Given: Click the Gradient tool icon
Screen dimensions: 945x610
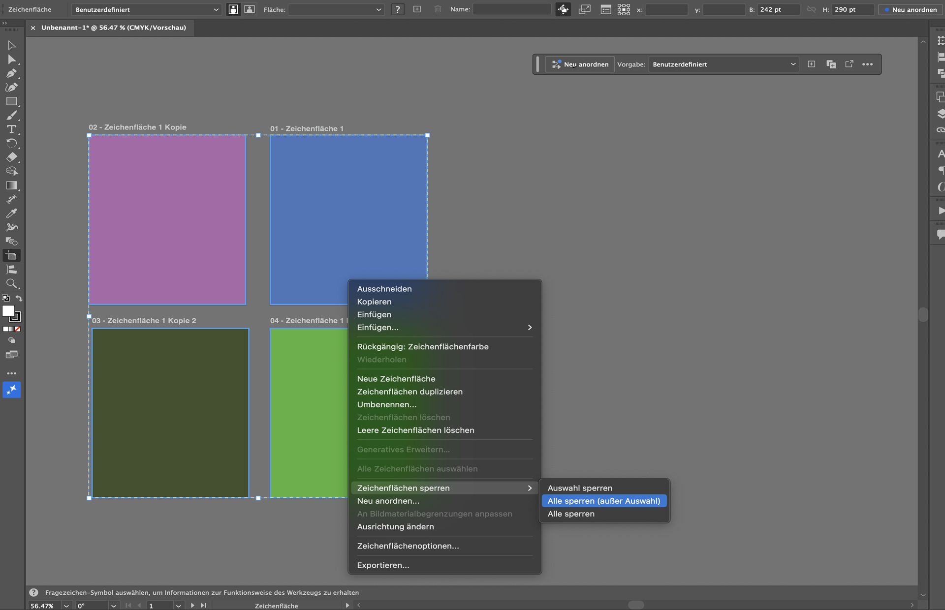Looking at the screenshot, I should (11, 185).
